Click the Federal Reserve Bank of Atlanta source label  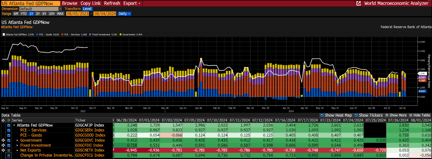pos(406,27)
